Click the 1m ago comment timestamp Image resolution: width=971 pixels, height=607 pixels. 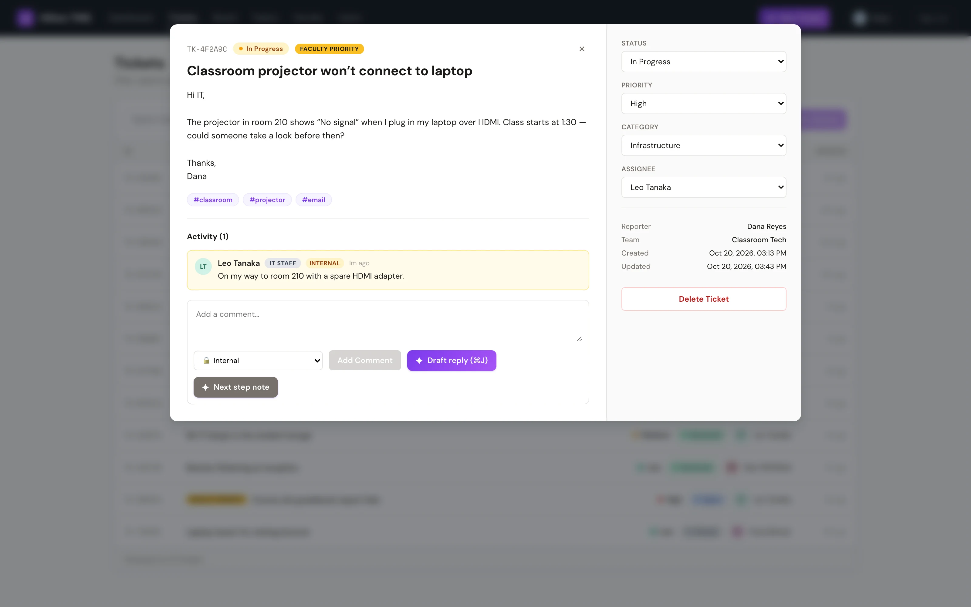(359, 263)
